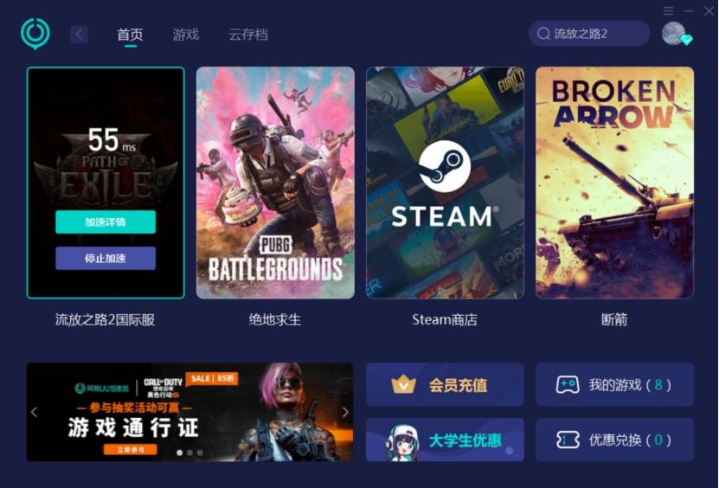Go back using the left chevron button

click(x=79, y=34)
